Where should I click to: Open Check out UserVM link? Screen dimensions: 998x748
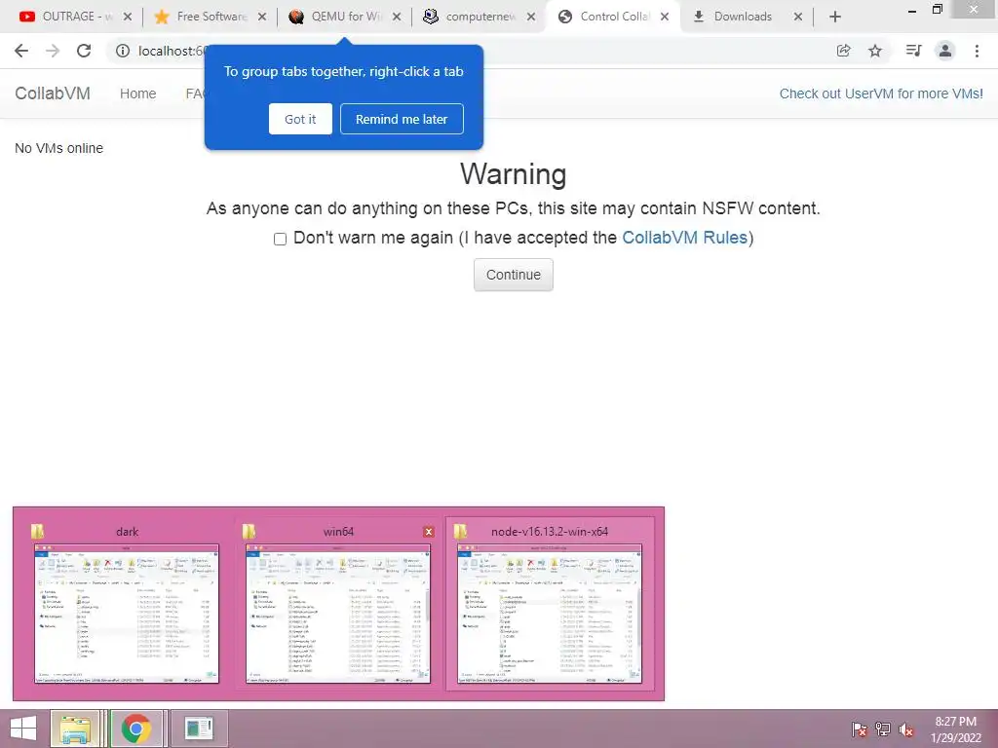(x=881, y=93)
